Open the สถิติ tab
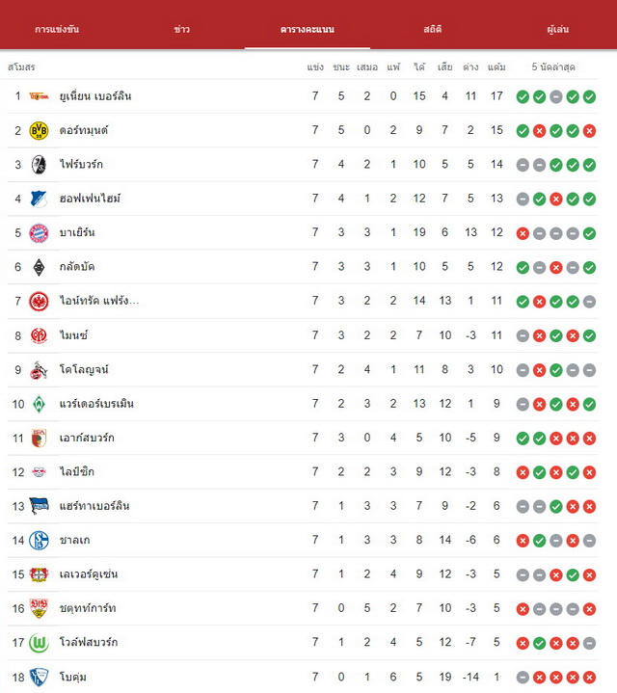The width and height of the screenshot is (617, 693). tap(432, 29)
